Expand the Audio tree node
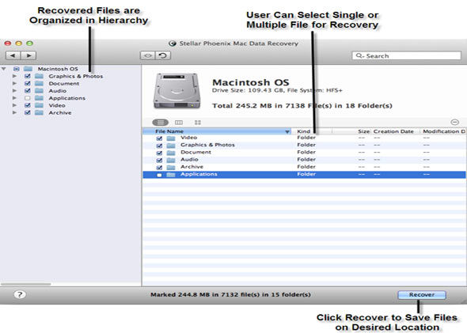 tap(14, 90)
